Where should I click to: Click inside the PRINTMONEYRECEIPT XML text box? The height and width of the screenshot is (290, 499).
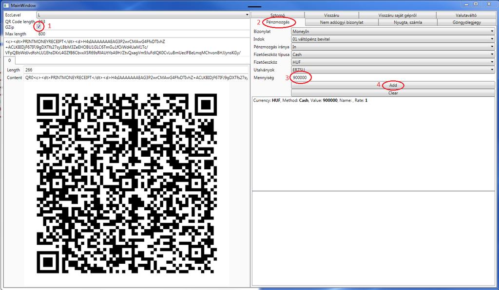pyautogui.click(x=127, y=47)
